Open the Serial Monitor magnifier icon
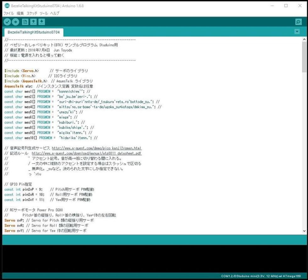This screenshot has height=280, width=308. point(298,22)
